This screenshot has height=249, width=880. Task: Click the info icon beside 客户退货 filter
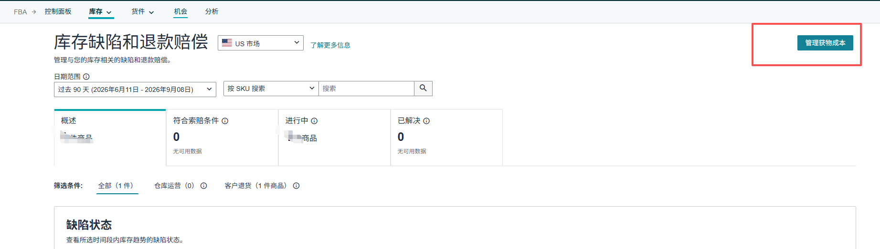click(296, 186)
